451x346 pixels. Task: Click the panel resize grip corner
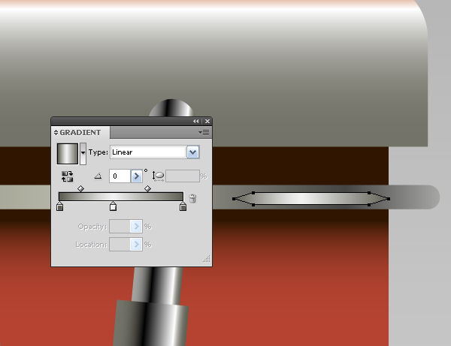207,259
